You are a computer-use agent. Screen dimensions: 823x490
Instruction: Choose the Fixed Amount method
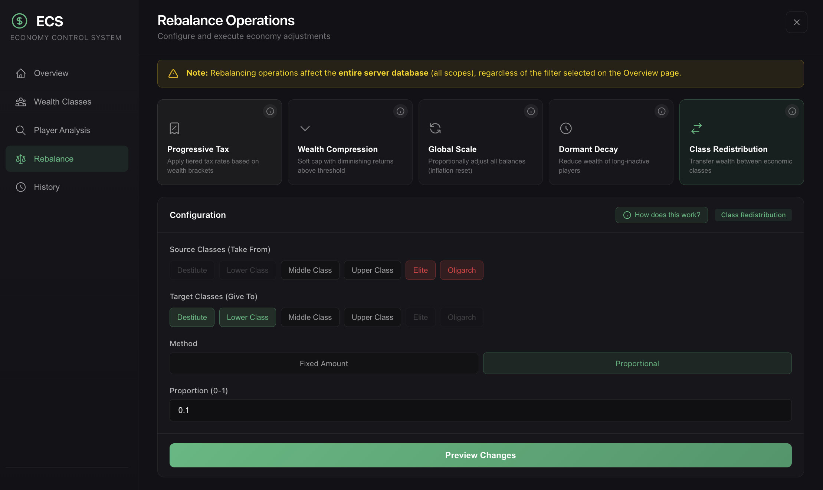324,364
